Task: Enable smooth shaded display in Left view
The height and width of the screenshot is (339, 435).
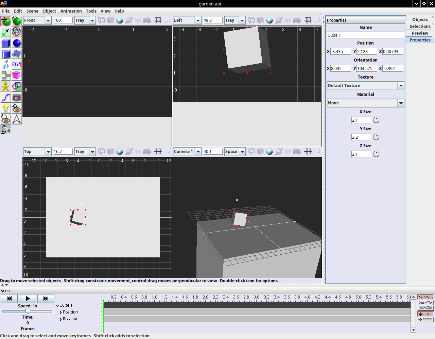Action: (269, 20)
